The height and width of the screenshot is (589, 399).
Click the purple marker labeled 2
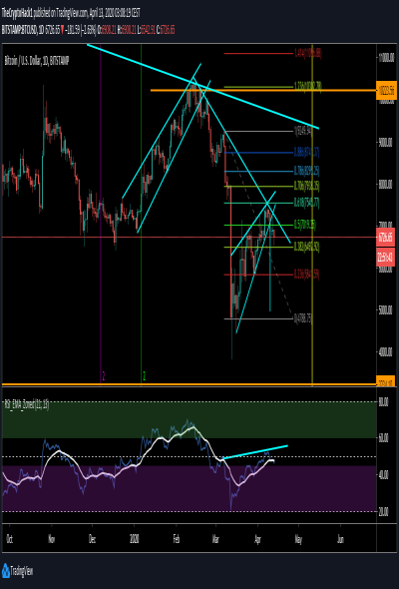coord(103,375)
